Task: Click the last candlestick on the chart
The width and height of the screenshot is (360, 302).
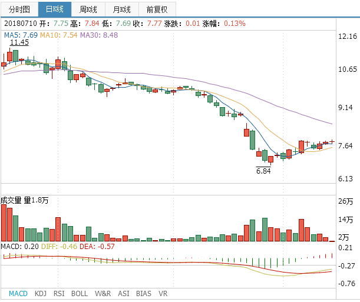Action: [332, 142]
